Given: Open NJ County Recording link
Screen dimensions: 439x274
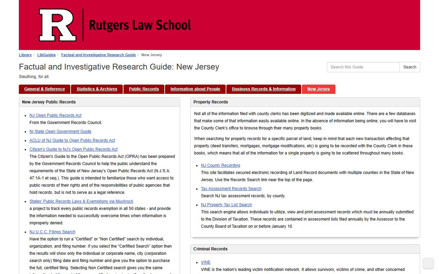Looking at the screenshot, I should (221, 165).
